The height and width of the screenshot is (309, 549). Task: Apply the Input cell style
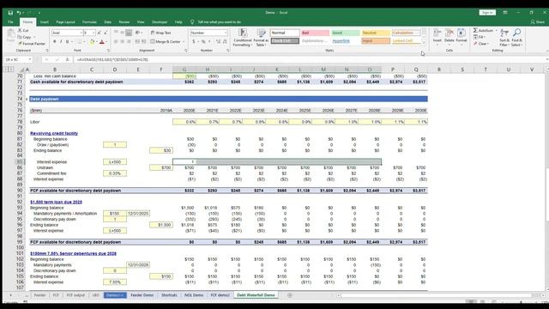376,40
